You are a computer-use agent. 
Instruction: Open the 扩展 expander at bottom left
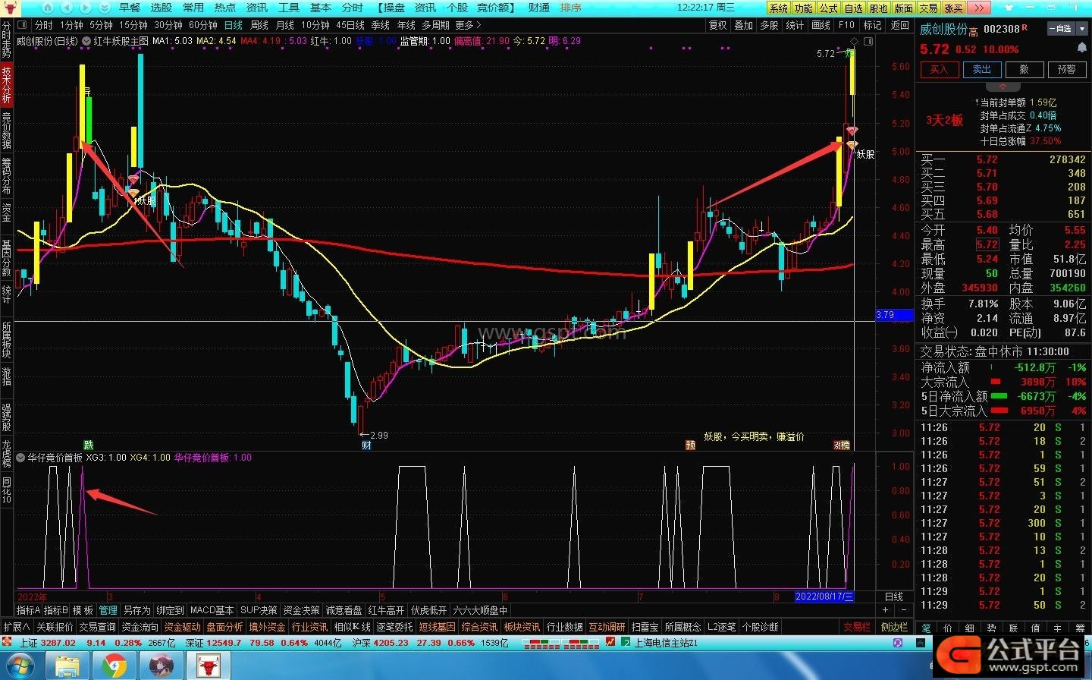(x=16, y=627)
